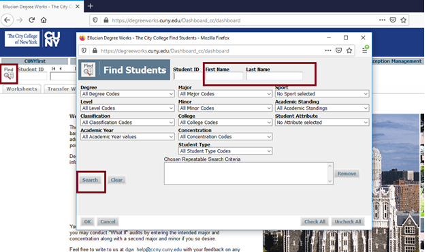This screenshot has height=252, width=433.
Task: Open the Student Attribute dropdown
Action: click(322, 123)
